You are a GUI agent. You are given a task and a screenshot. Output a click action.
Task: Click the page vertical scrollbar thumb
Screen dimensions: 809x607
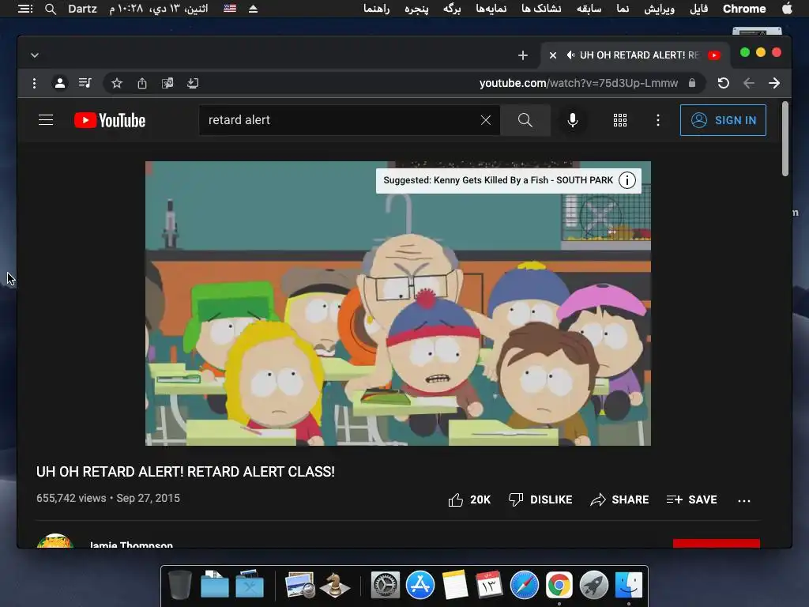pos(785,138)
